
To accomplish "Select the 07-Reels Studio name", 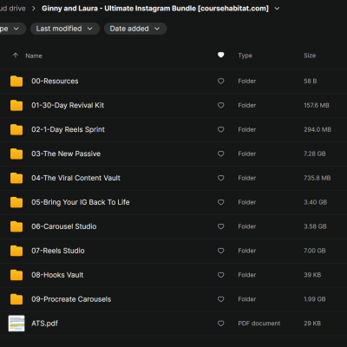I will [x=58, y=251].
